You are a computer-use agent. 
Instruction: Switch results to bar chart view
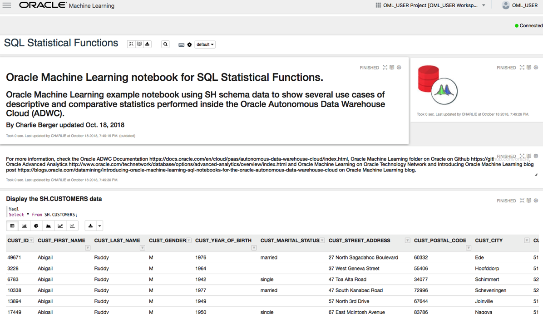[24, 226]
